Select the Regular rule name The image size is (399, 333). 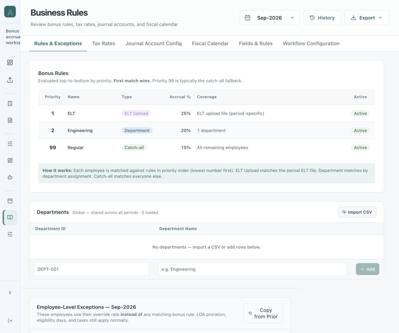[x=76, y=147]
